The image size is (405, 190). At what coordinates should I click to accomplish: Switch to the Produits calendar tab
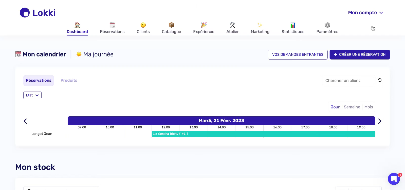click(x=69, y=81)
